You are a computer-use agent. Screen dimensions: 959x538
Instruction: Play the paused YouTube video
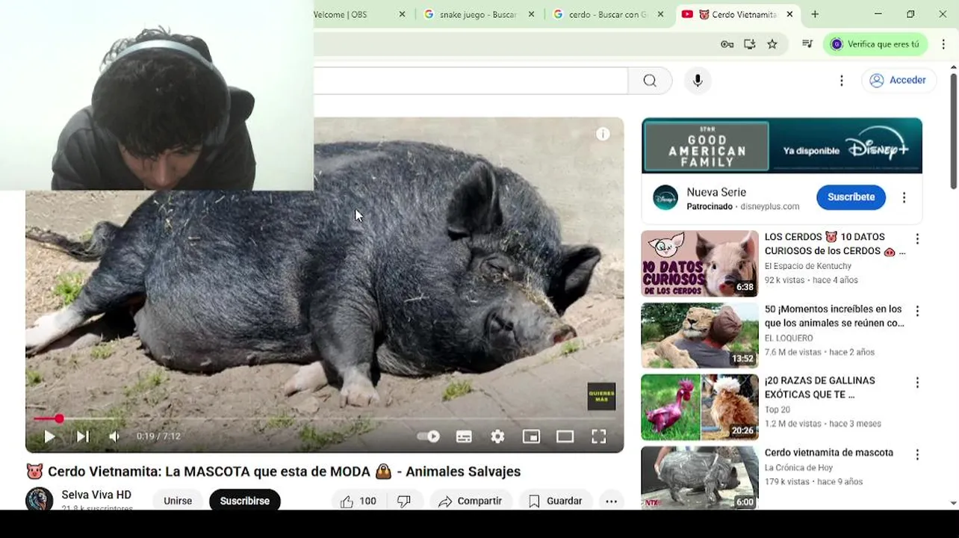coord(49,436)
